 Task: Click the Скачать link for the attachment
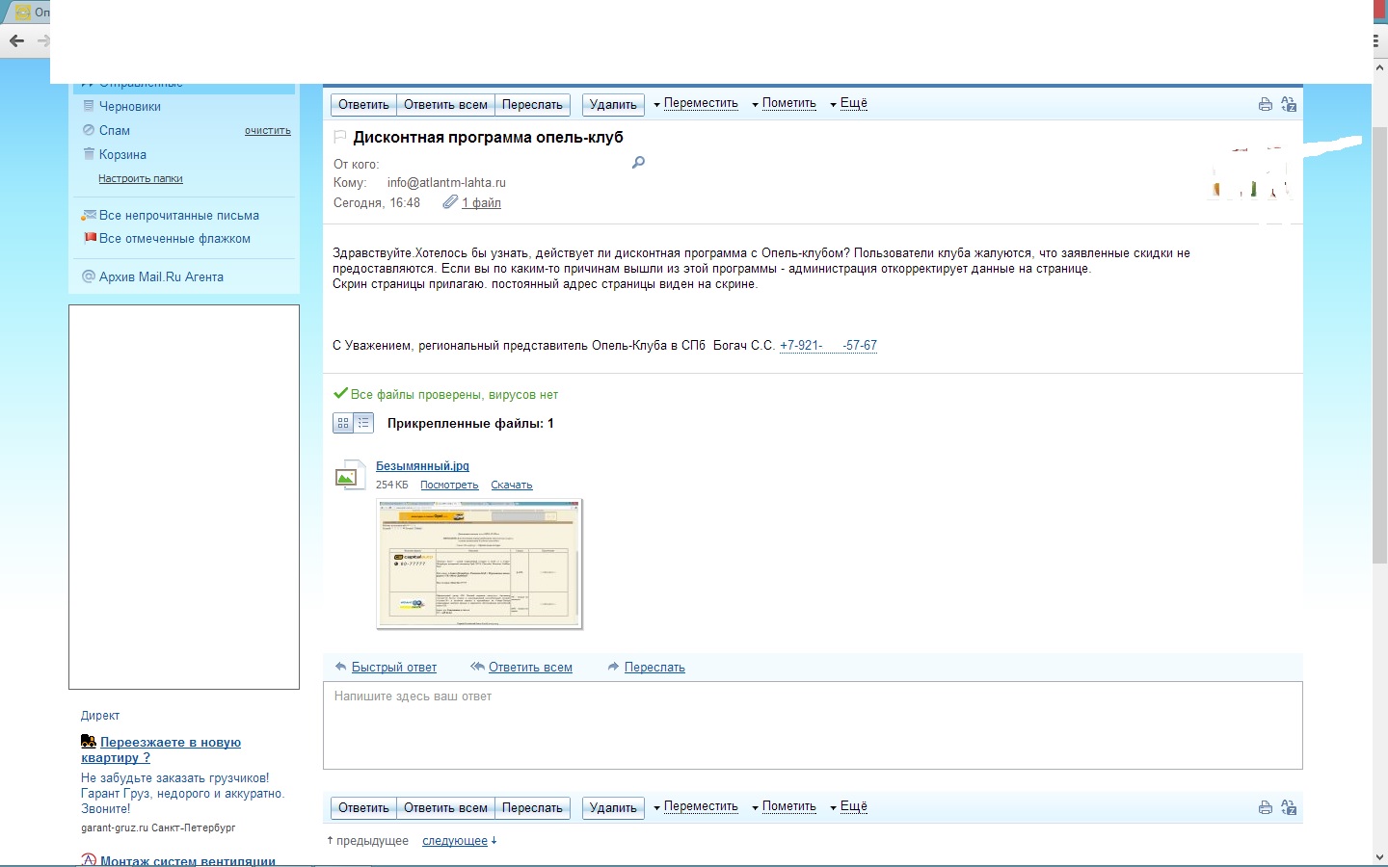click(x=511, y=485)
